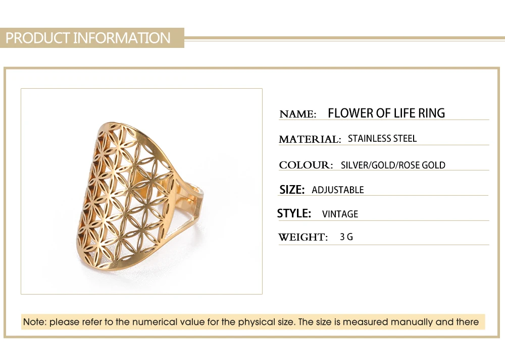Click the COLOUR label

[306, 165]
